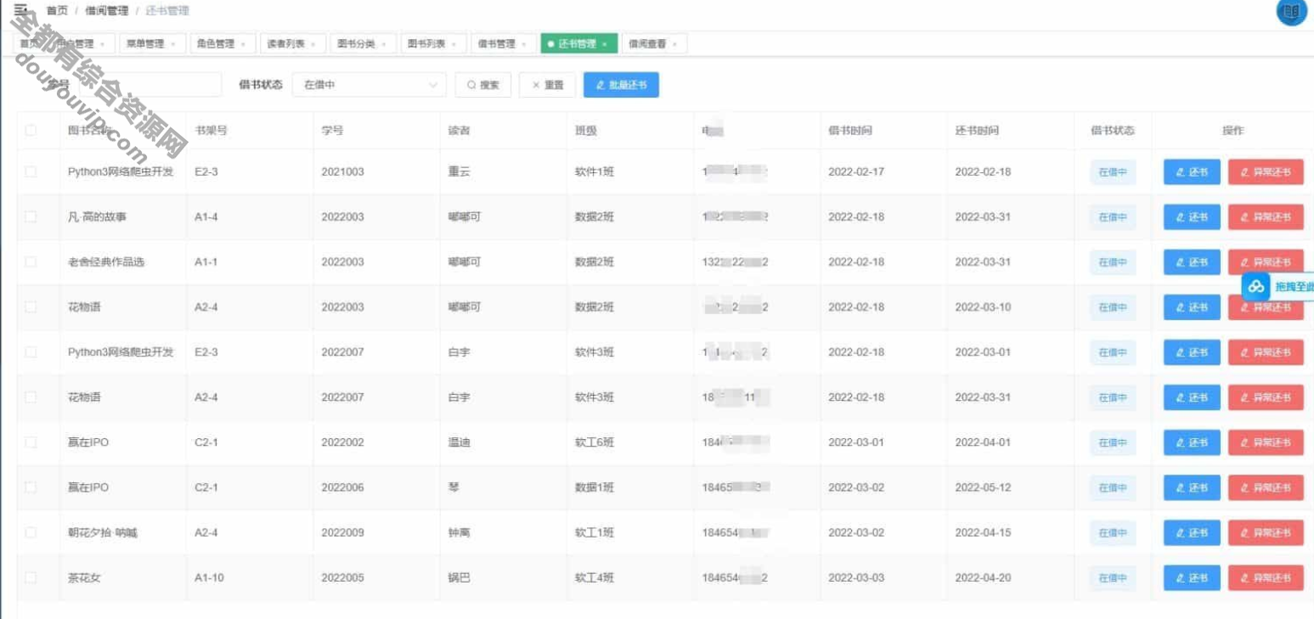Close the 图书分类 tab with its x

[384, 44]
